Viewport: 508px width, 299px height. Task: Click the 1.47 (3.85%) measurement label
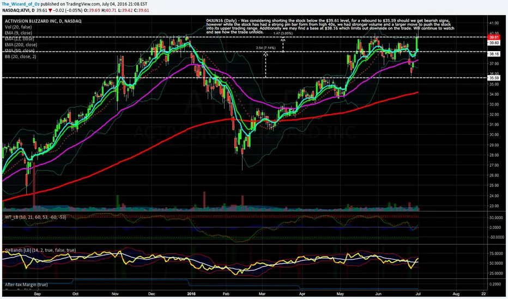(x=283, y=33)
